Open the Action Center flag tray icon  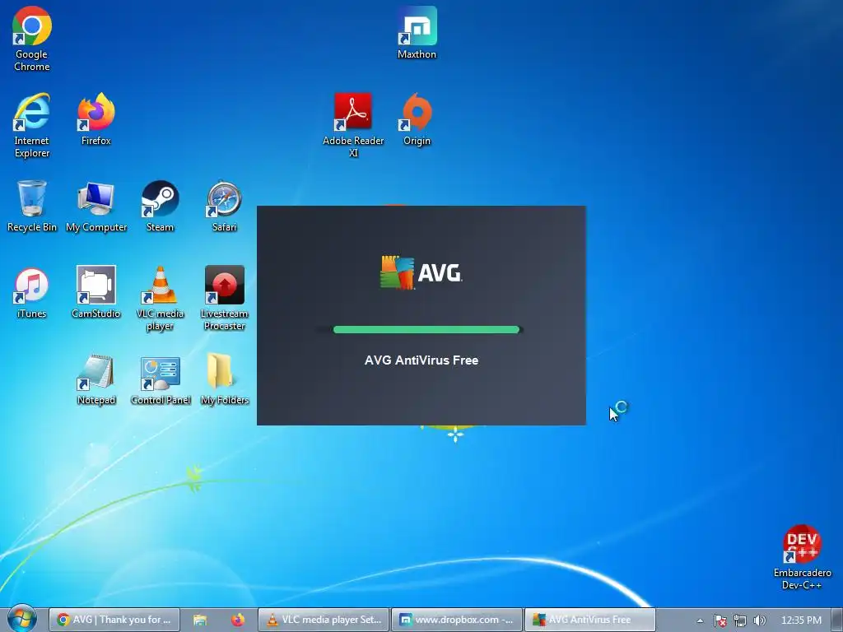(720, 620)
